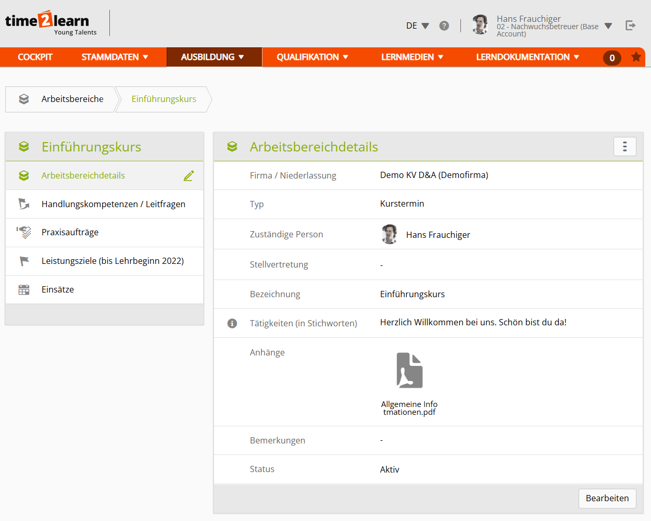Open the DE language dropdown
Screen dimensions: 651x521
coord(417,26)
